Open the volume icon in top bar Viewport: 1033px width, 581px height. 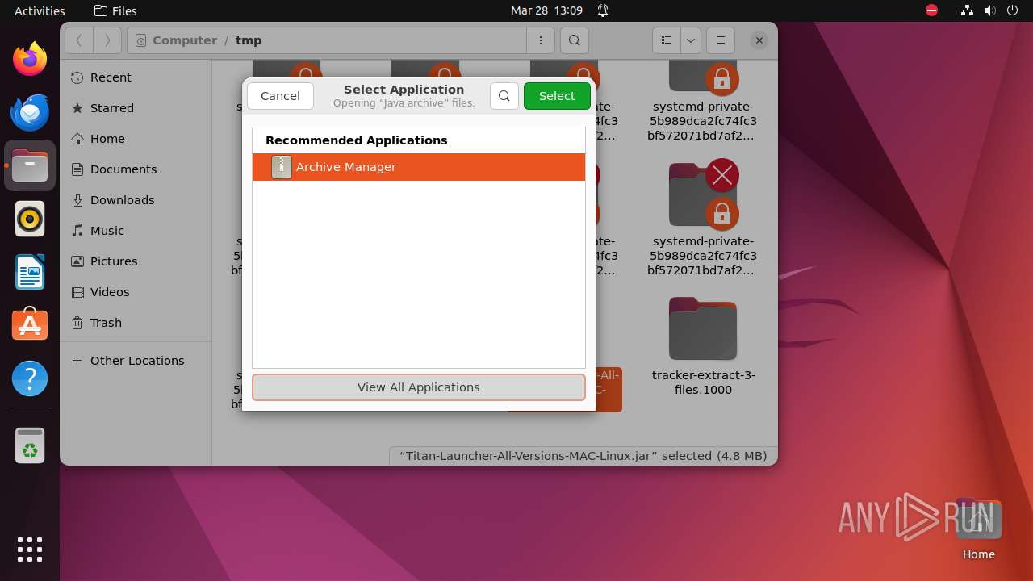coord(990,10)
